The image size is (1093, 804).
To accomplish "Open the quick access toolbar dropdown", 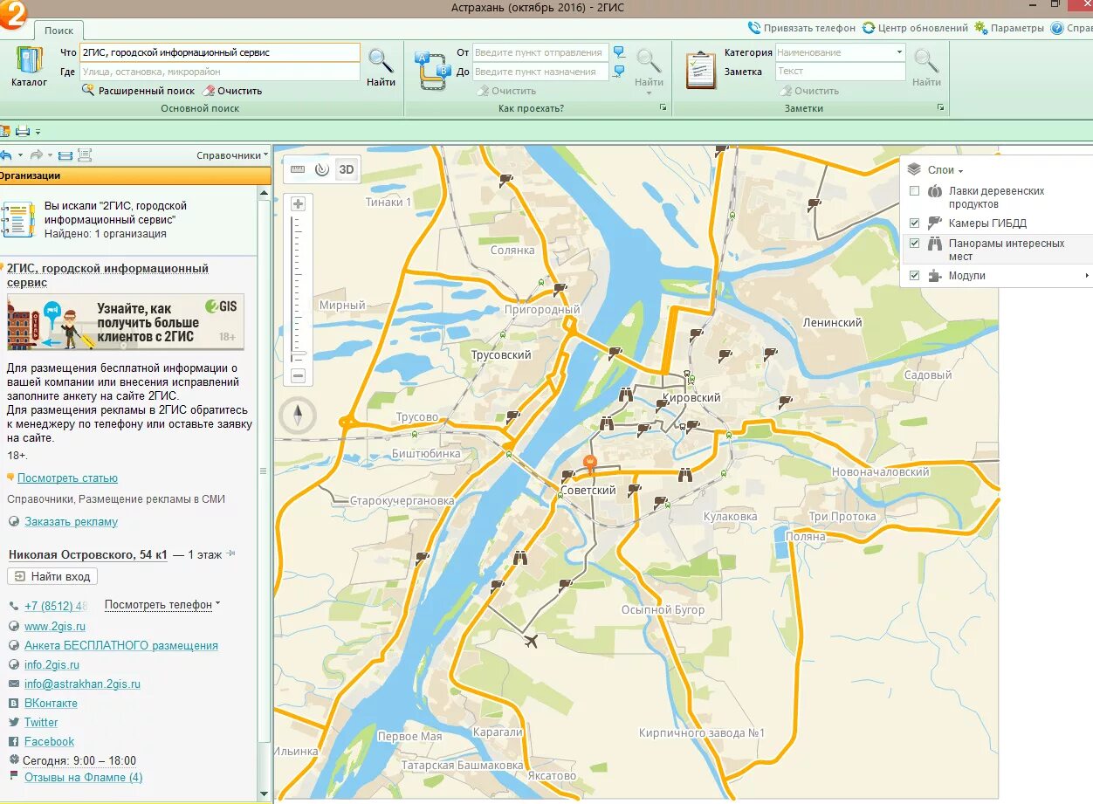I will [x=38, y=132].
